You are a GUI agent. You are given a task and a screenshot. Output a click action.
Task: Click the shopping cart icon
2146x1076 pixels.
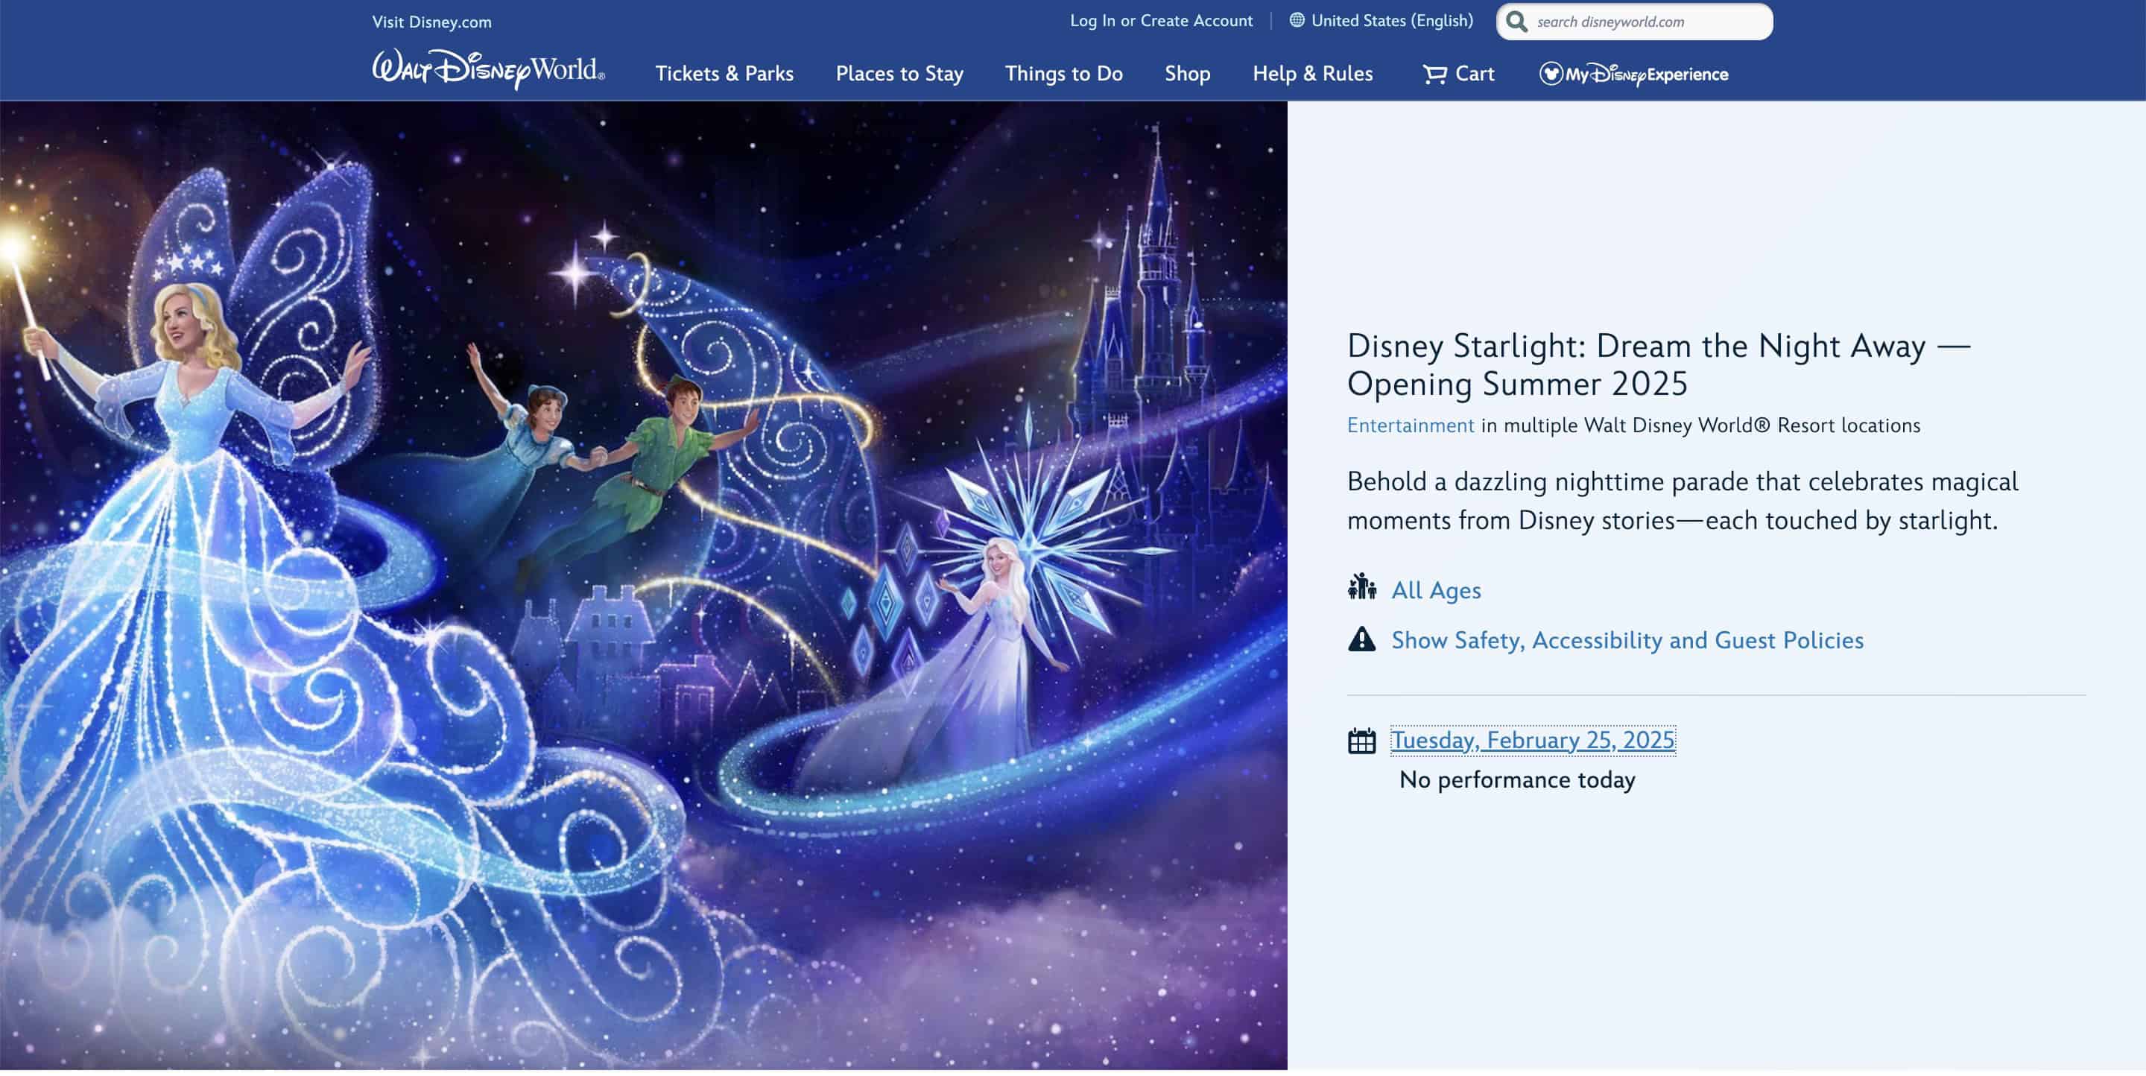pos(1434,74)
